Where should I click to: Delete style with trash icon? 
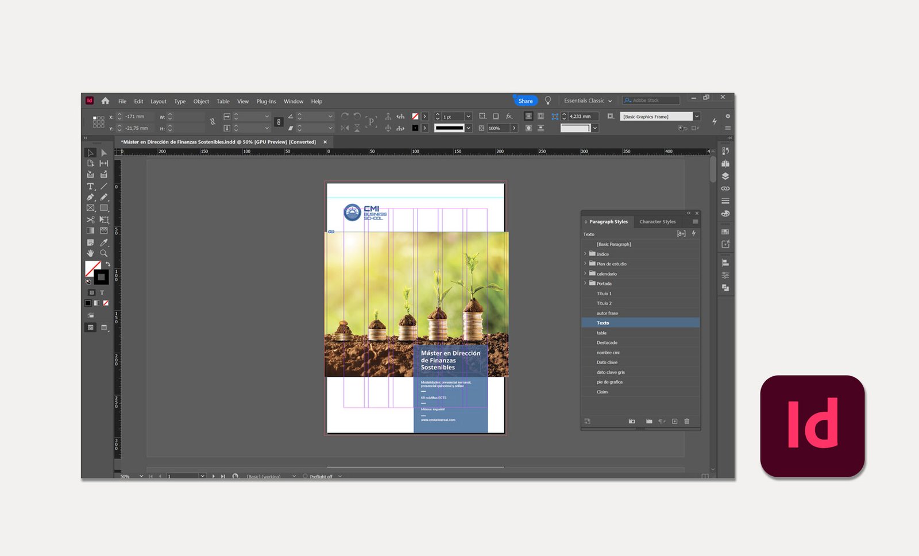pyautogui.click(x=686, y=422)
